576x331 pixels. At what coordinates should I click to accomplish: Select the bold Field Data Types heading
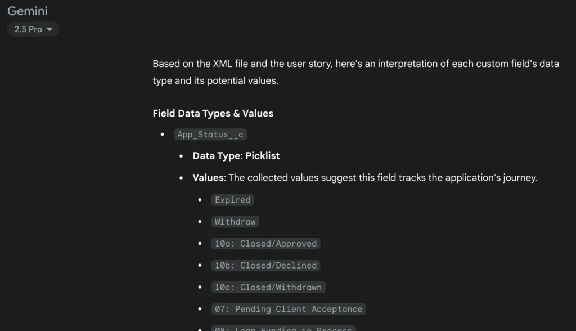[x=213, y=113]
